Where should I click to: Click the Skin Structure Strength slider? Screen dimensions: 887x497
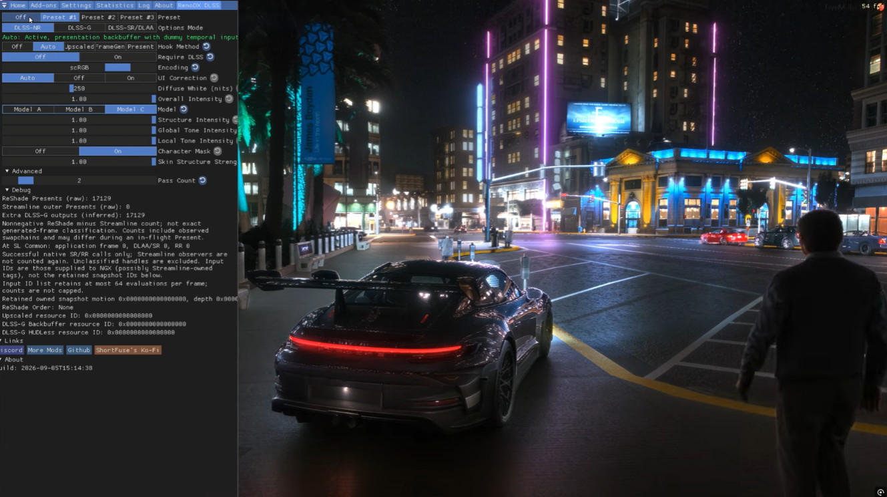pyautogui.click(x=79, y=162)
